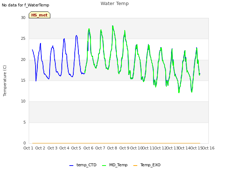
Task: Click the Temperature (C) axis title
Action: (x=5, y=81)
